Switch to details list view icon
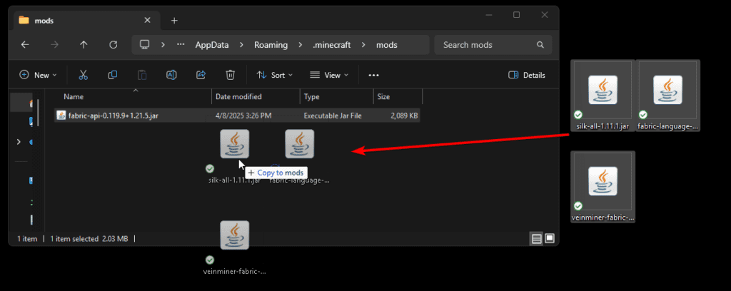Viewport: 731px width, 291px height. [x=537, y=238]
